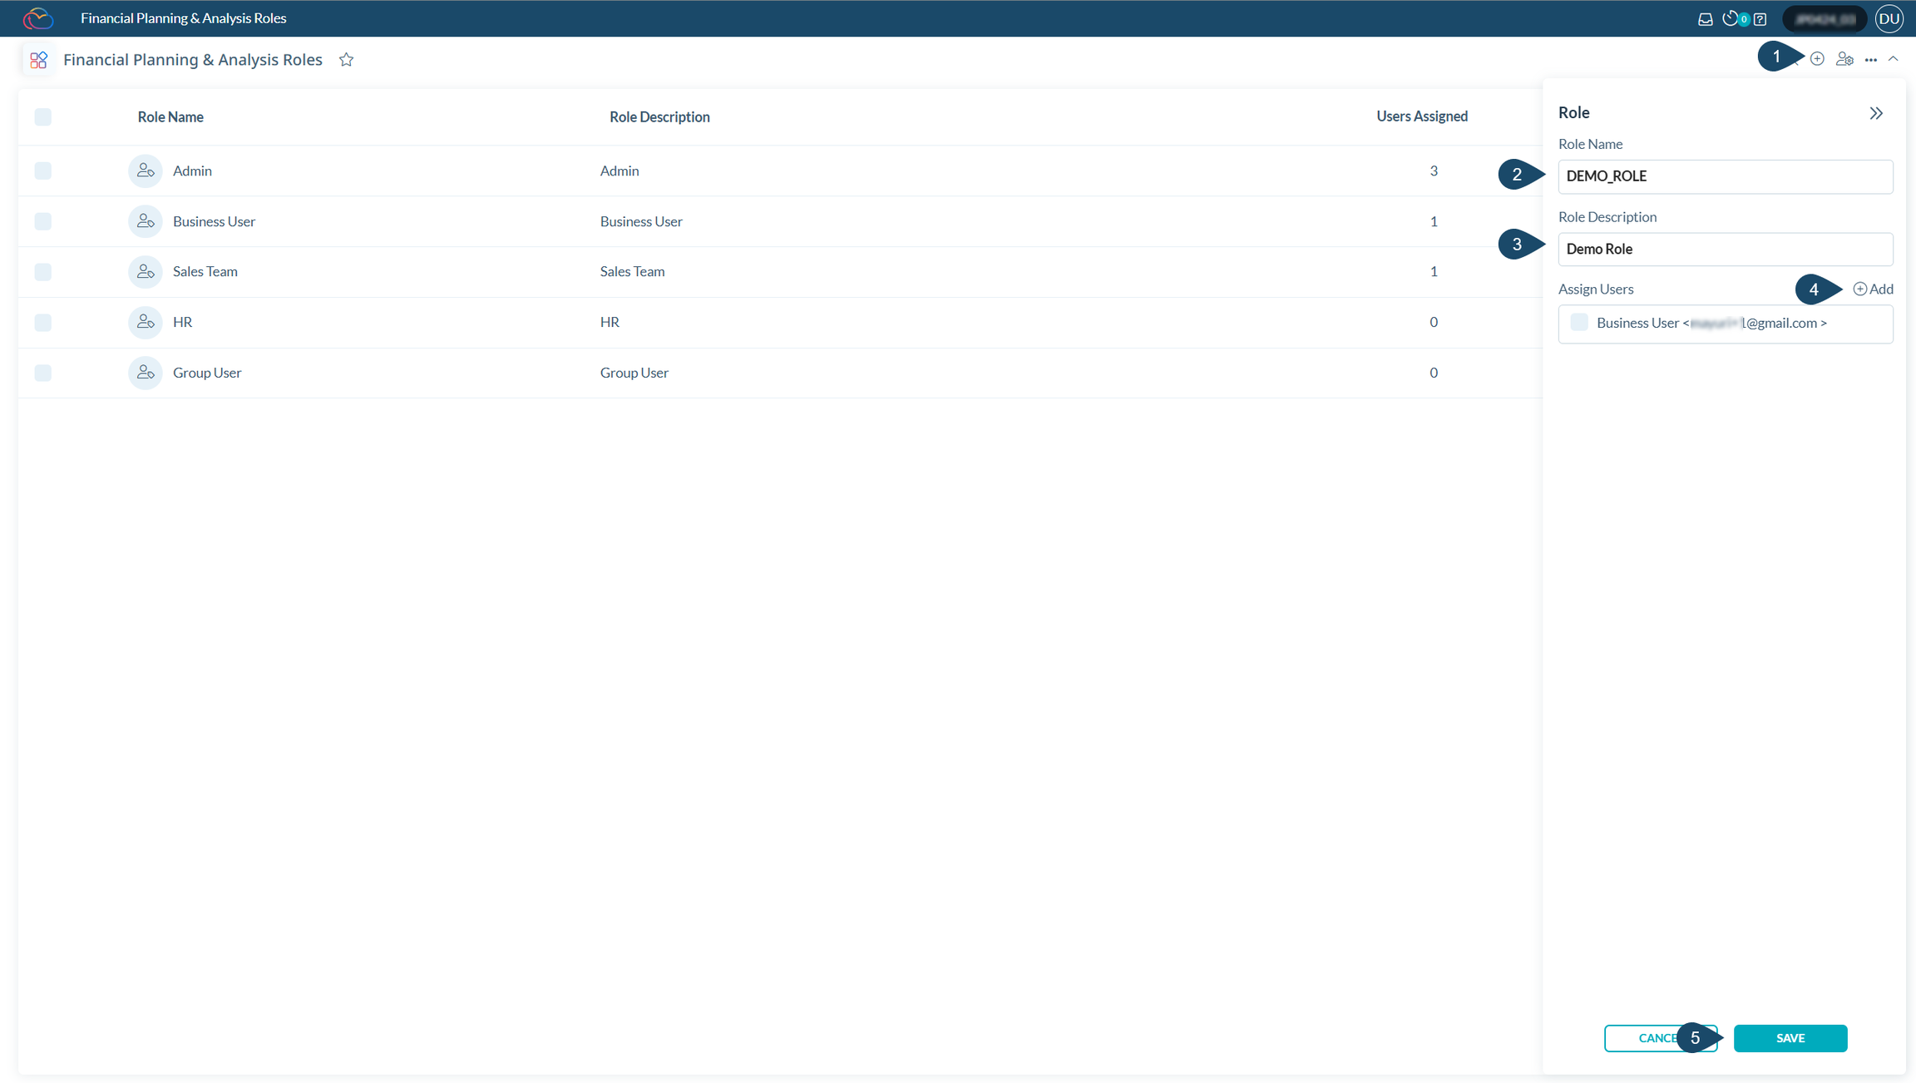Check the select-all checkbox in table header
This screenshot has height=1083, width=1916.
(x=42, y=116)
